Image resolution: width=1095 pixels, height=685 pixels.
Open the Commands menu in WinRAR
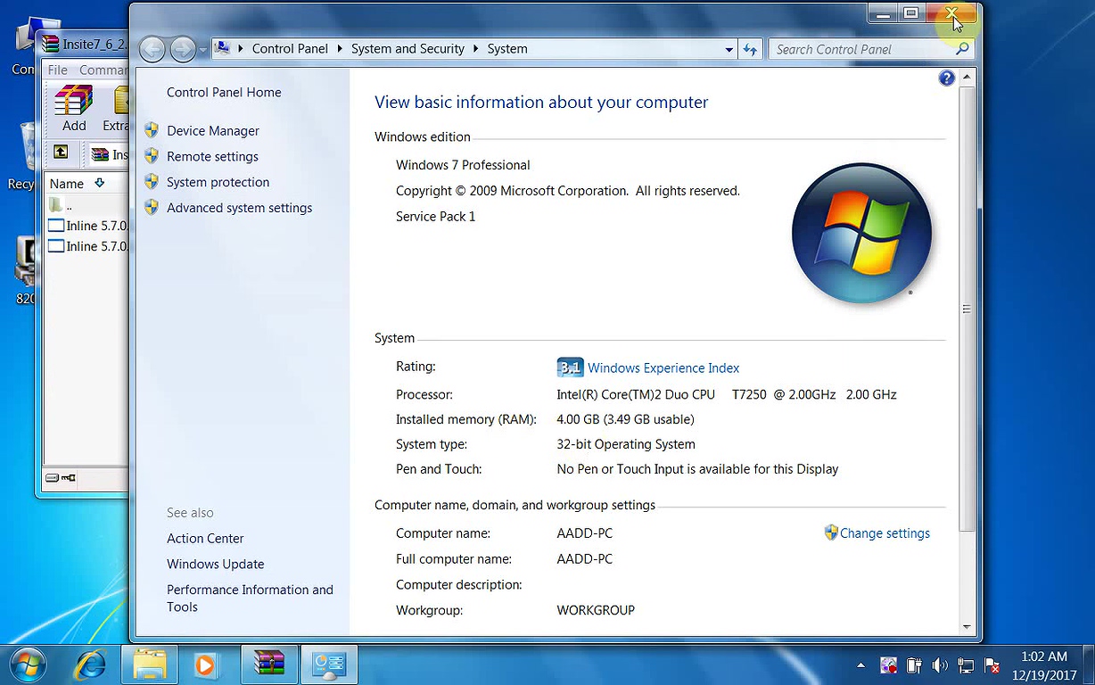103,70
